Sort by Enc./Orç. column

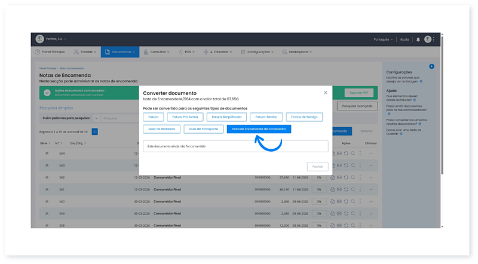pos(78,143)
